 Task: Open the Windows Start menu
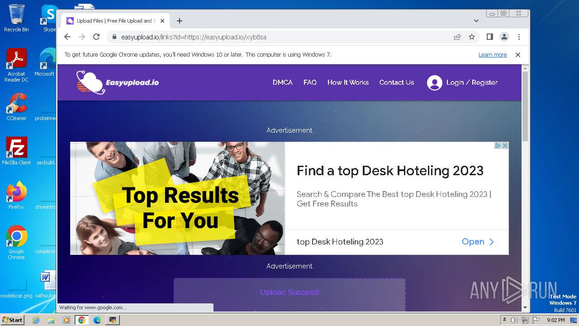click(13, 320)
